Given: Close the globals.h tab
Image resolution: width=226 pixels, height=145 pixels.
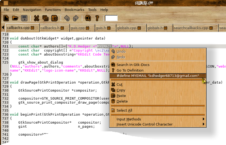Looking at the screenshot, I should (166, 28).
